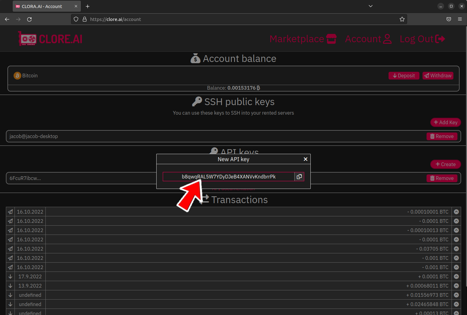
Task: Open tracking protection shield in address bar
Action: click(x=76, y=19)
